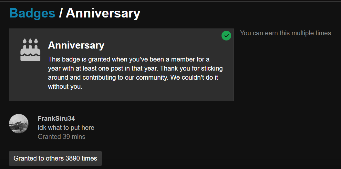The image size is (341, 169).
Task: Click the candles atop the cake icon
Action: pyautogui.click(x=30, y=41)
